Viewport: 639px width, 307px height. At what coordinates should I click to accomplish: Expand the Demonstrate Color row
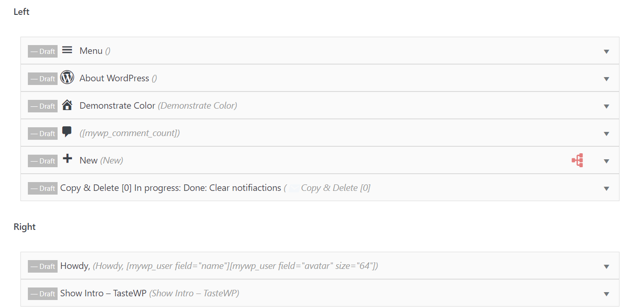click(x=606, y=106)
